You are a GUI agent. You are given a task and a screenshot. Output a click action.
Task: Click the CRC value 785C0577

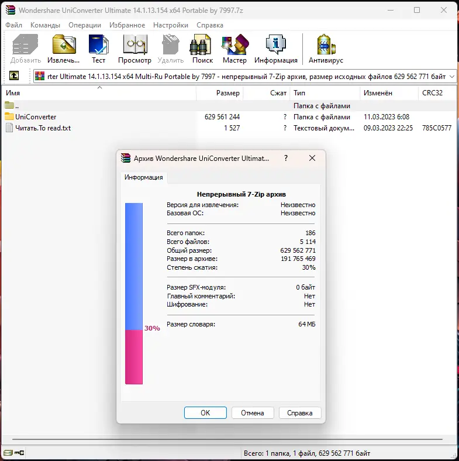[x=437, y=128]
